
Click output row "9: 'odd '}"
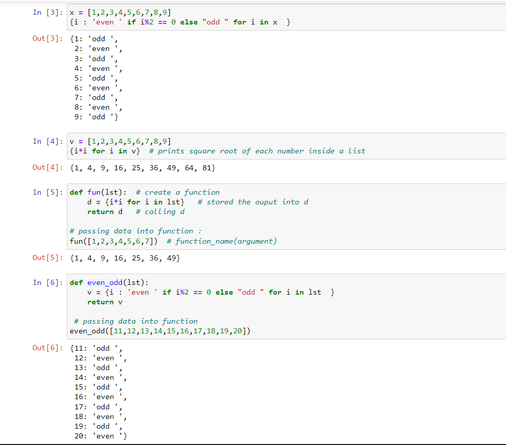pyautogui.click(x=96, y=117)
